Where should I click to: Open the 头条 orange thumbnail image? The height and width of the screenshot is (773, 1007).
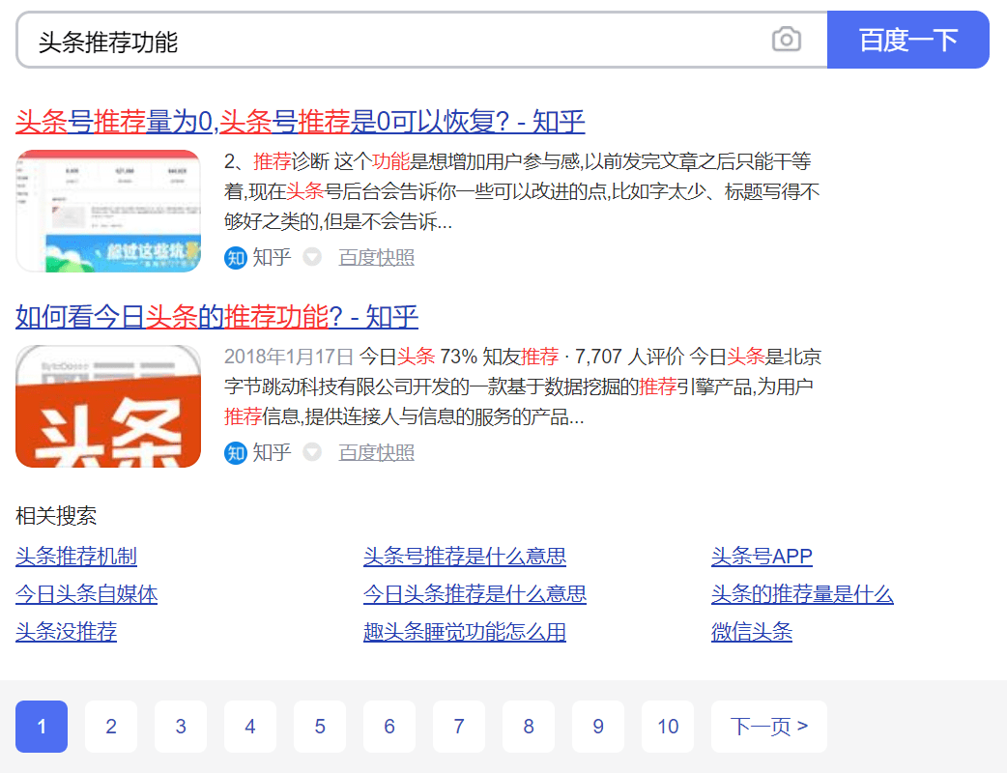pos(108,407)
